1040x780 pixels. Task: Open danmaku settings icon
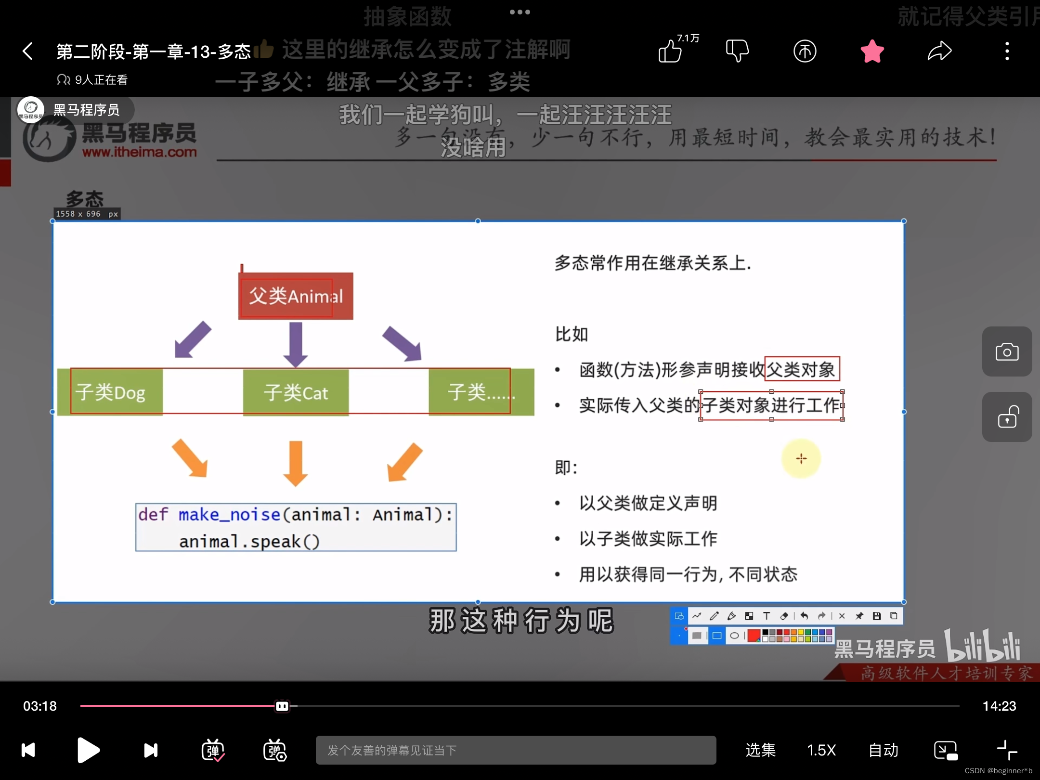274,750
